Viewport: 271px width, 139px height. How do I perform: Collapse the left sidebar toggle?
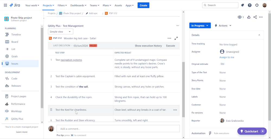pos(44,18)
